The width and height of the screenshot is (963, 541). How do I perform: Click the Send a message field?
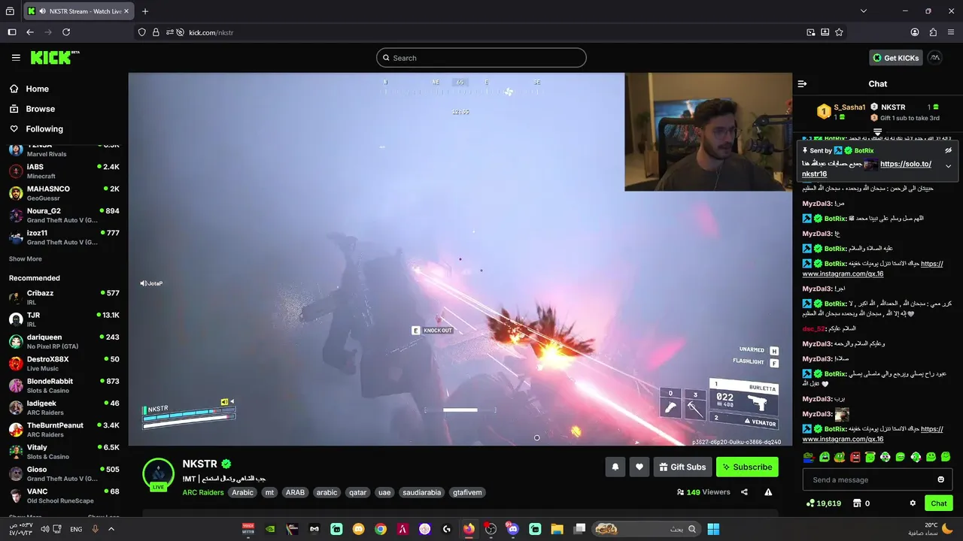(877, 479)
